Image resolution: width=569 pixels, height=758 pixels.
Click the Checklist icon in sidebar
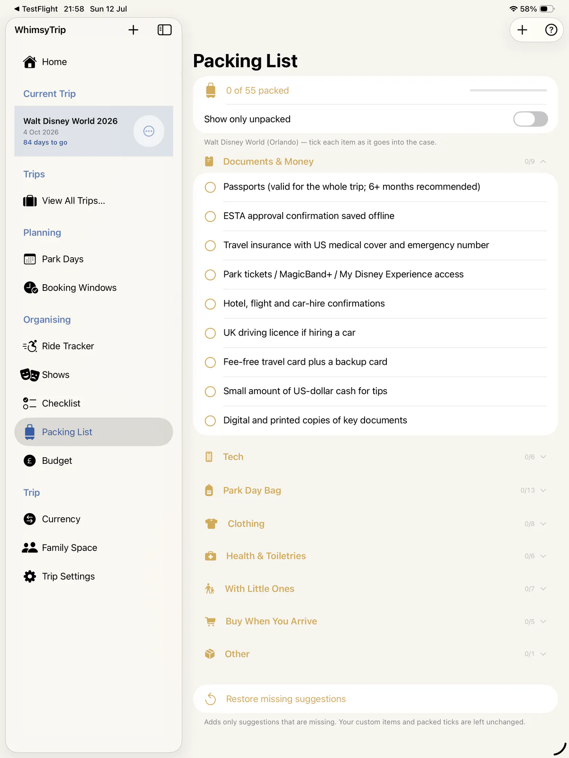30,403
